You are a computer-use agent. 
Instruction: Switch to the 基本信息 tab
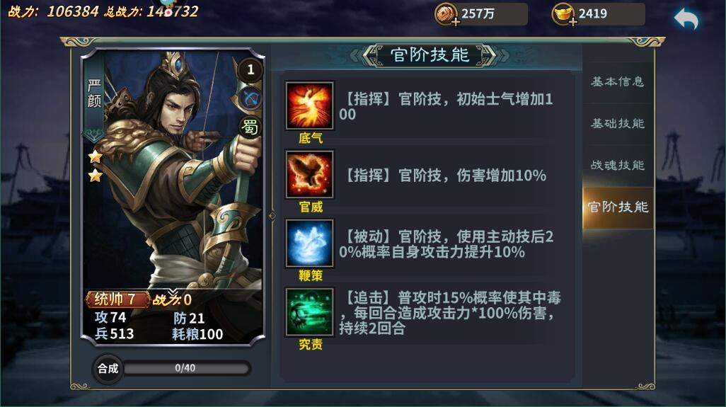(617, 82)
